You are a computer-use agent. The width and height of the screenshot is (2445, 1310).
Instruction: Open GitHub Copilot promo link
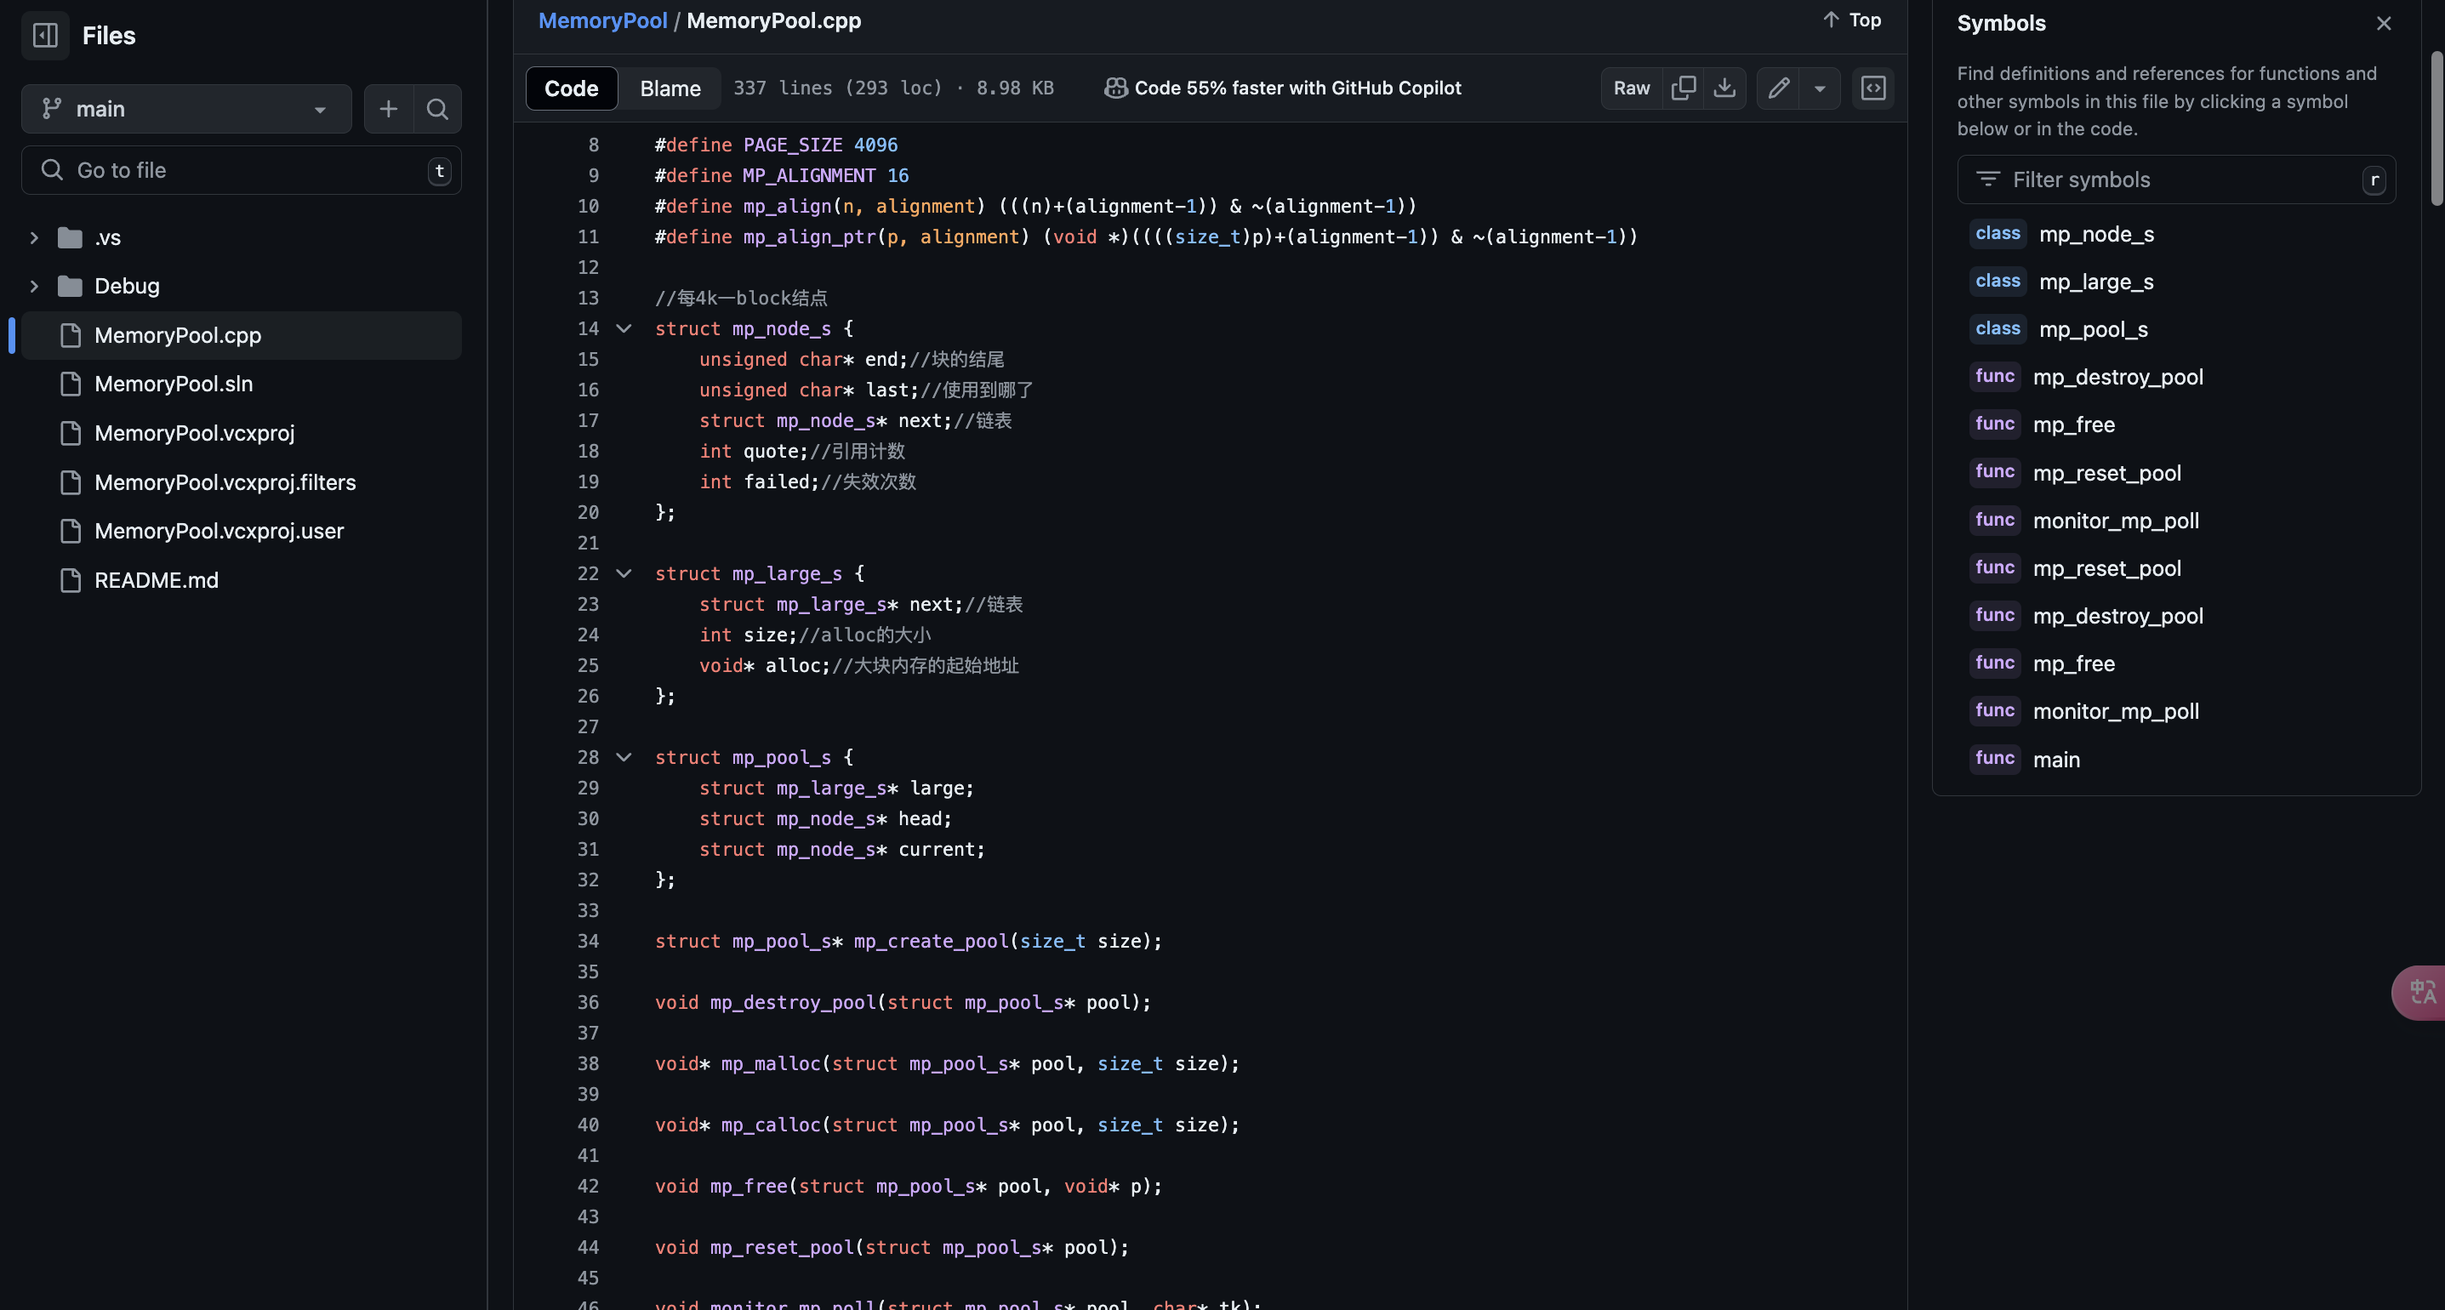1282,88
